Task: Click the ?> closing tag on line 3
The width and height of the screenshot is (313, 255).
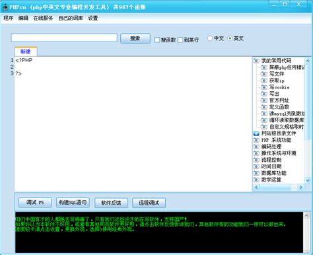Action: coord(18,73)
